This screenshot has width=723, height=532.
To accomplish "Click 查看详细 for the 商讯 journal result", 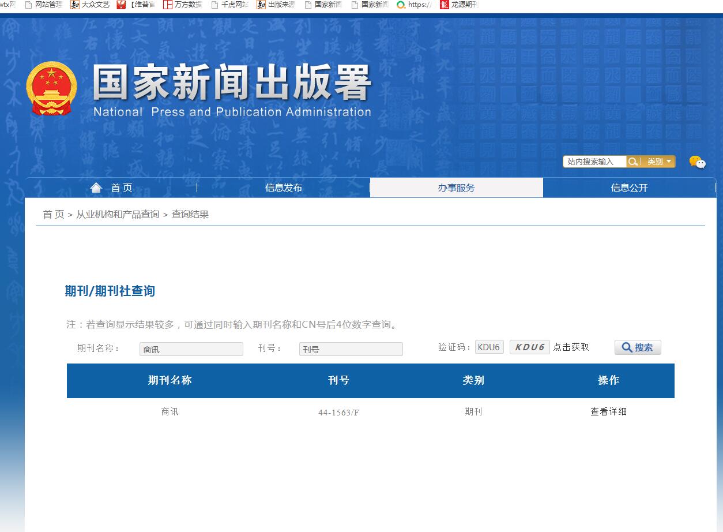I will click(609, 411).
